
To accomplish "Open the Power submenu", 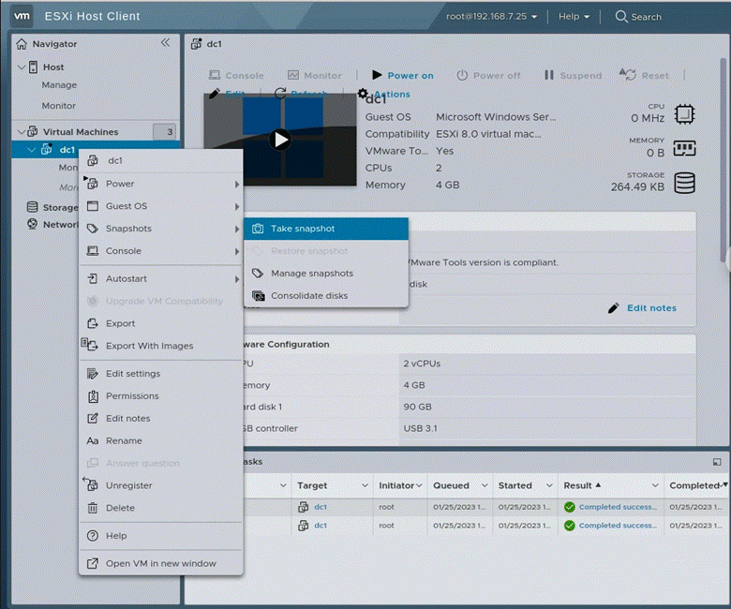I will point(161,184).
